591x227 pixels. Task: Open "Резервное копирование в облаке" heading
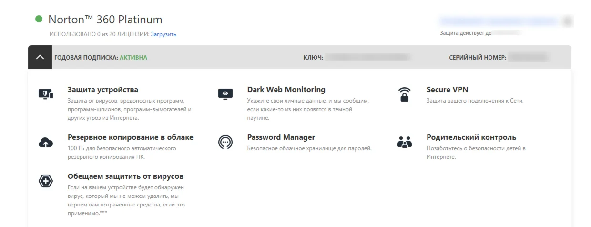tap(131, 137)
